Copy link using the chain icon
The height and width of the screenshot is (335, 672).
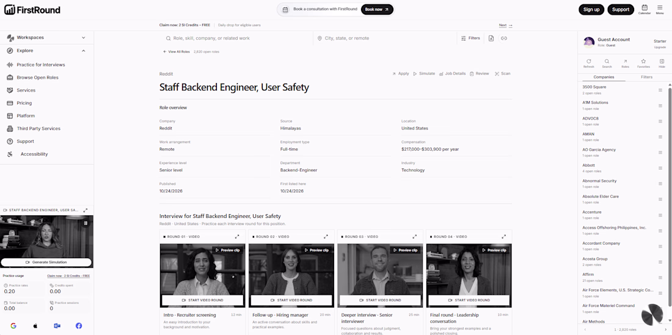point(504,38)
